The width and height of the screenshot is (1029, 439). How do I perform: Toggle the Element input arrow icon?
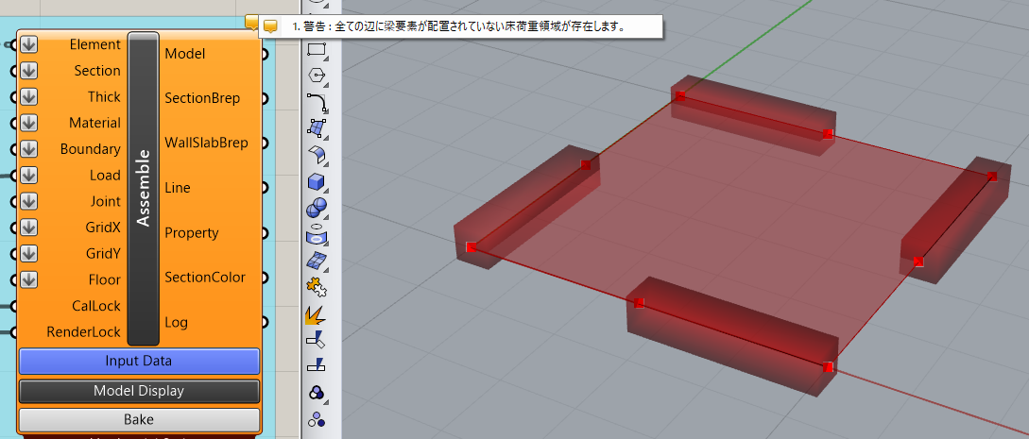(28, 44)
